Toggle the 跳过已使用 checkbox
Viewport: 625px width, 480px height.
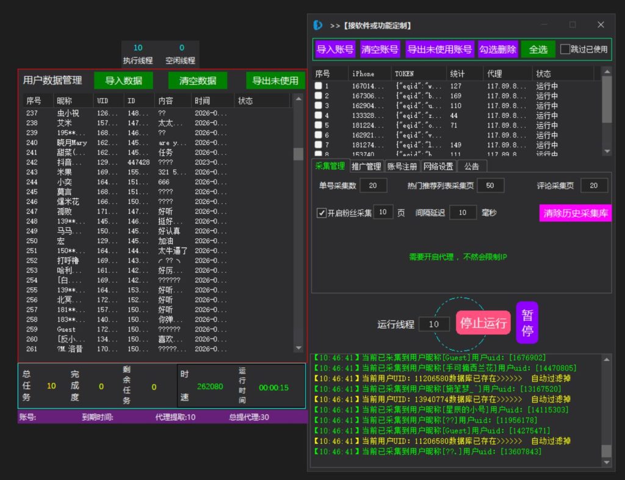(x=565, y=49)
